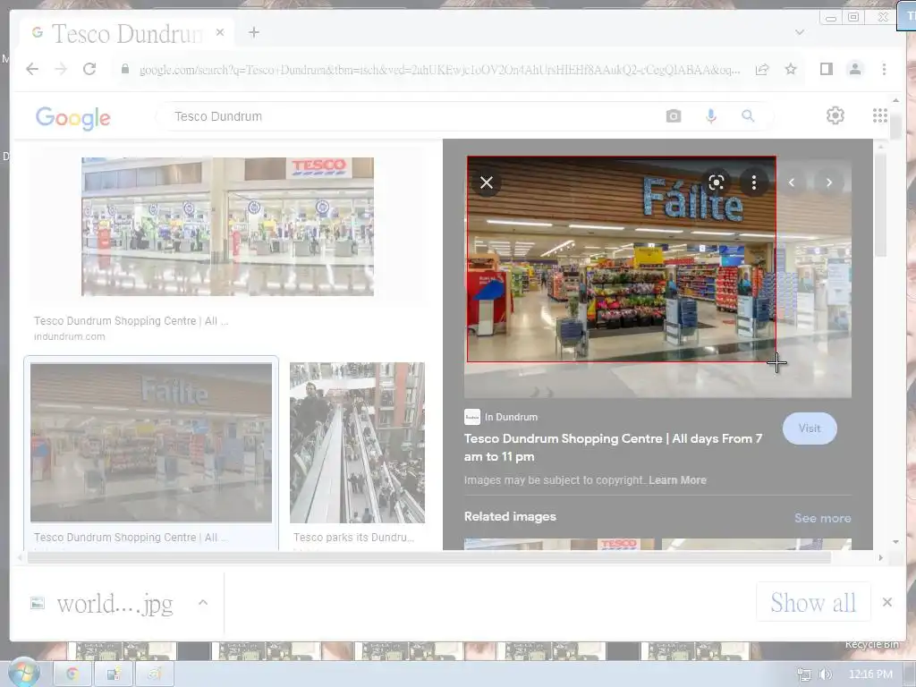
Task: Open the Chrome profile menu
Action: 854,69
